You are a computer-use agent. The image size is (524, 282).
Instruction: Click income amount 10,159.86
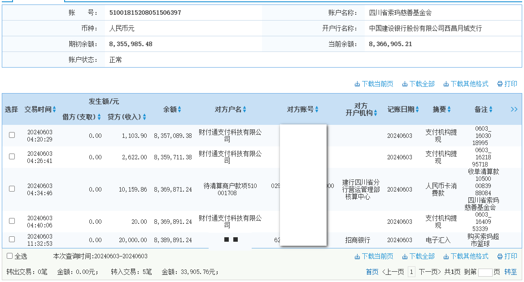point(133,189)
